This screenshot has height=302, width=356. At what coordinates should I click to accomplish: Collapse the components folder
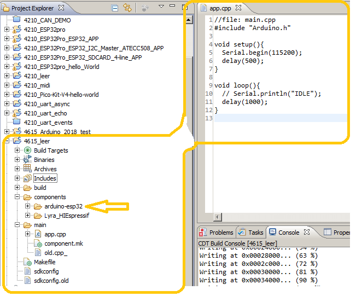(17, 196)
